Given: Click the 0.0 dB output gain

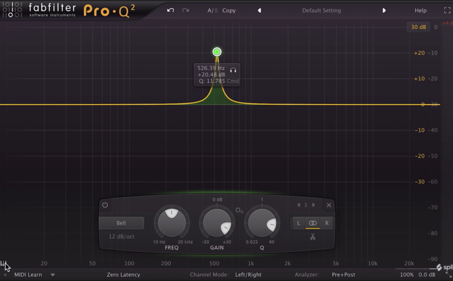Looking at the screenshot, I should click(x=427, y=275).
